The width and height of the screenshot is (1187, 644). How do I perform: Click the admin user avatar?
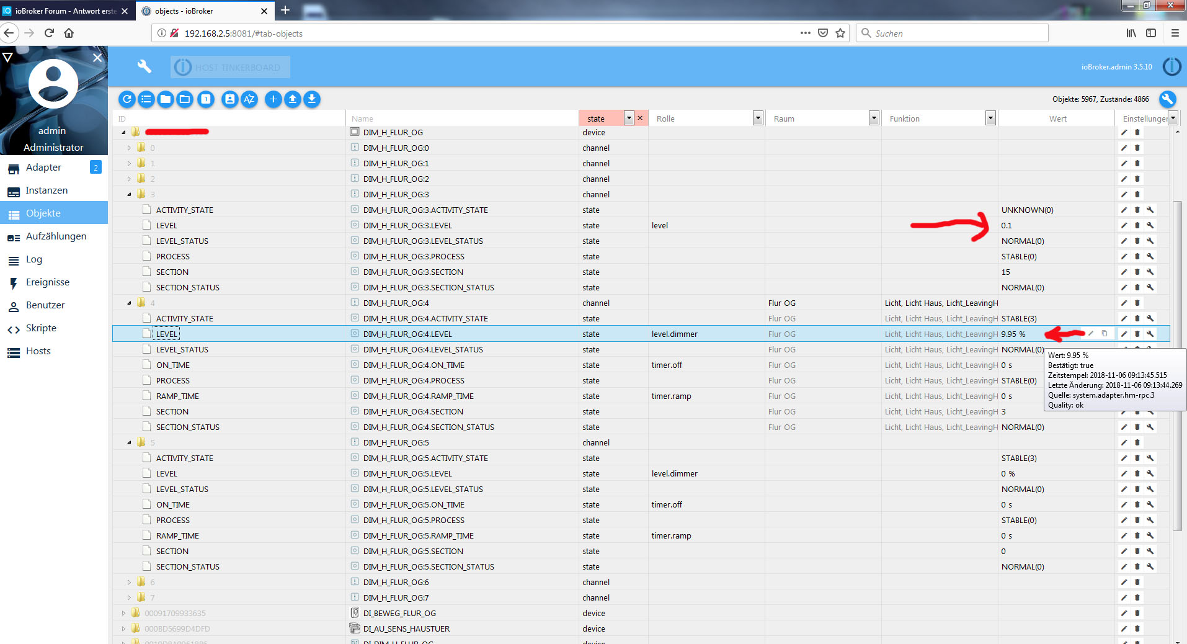click(53, 84)
